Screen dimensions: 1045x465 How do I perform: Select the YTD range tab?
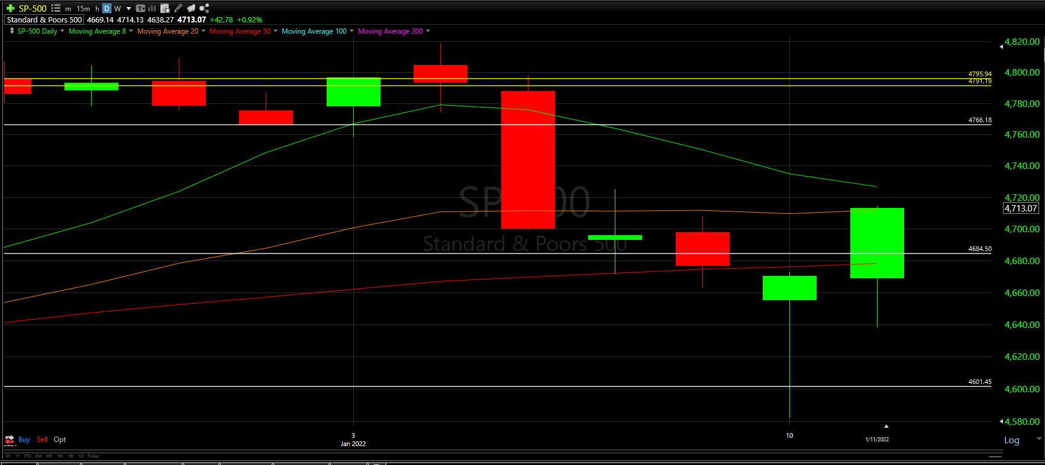click(x=27, y=456)
